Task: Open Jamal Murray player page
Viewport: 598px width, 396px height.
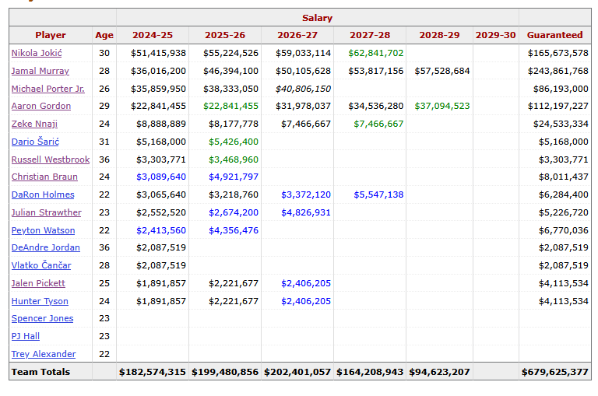Action: pos(40,71)
